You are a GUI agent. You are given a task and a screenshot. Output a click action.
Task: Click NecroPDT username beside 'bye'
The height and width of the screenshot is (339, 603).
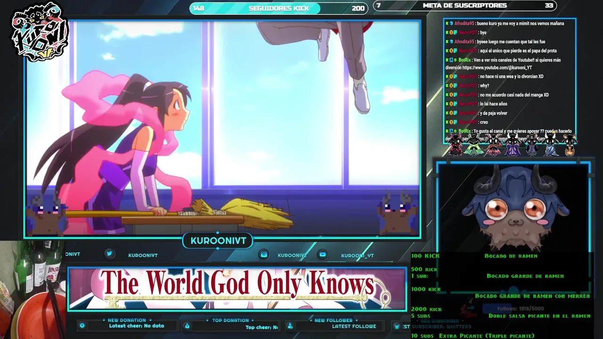(468, 32)
